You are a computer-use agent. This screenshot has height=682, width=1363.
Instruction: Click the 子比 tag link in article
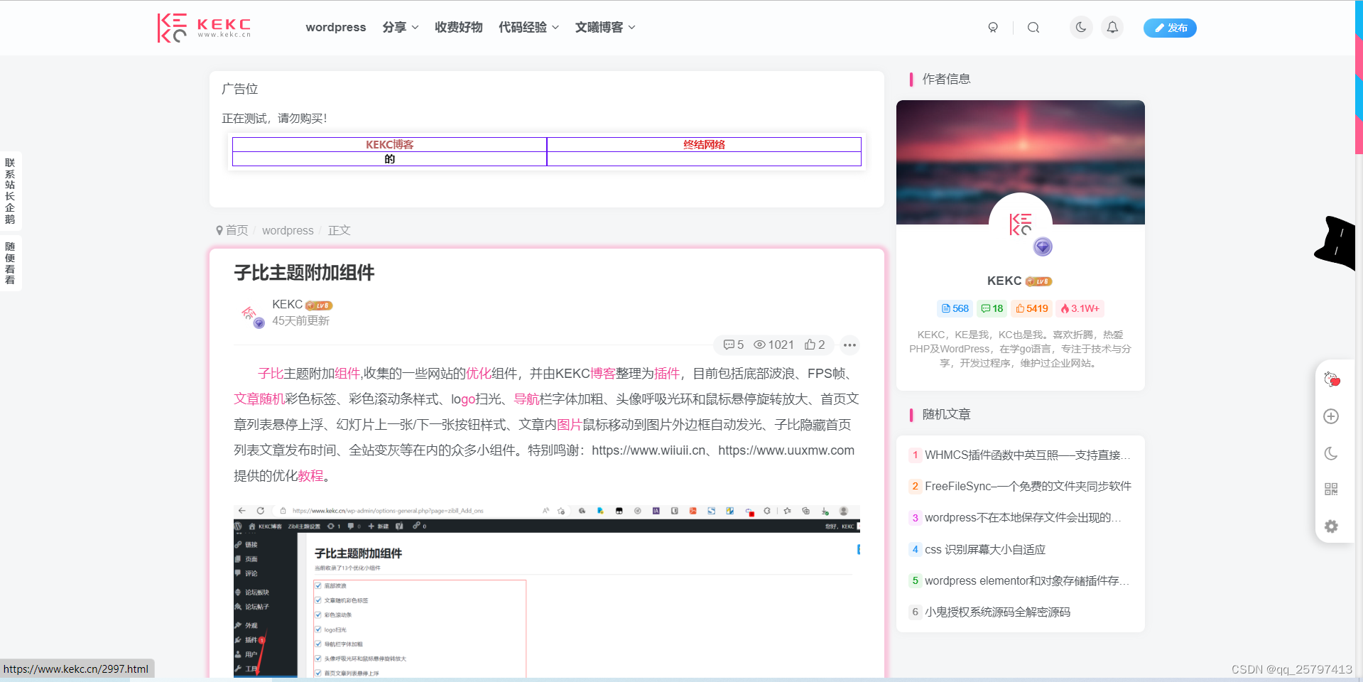(271, 374)
